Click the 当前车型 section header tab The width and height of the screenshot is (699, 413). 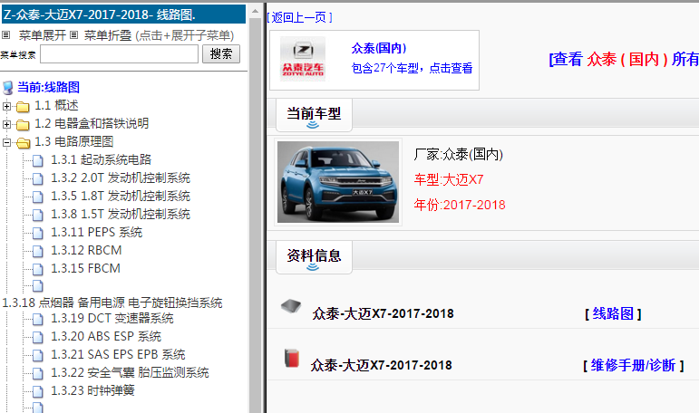pos(314,115)
